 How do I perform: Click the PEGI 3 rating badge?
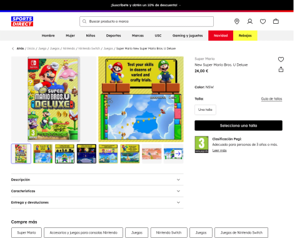point(201,145)
